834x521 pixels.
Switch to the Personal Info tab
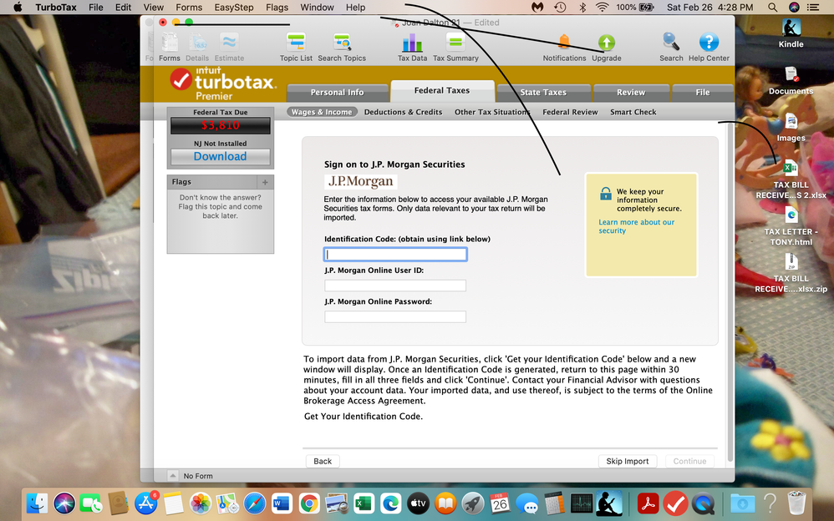pos(338,93)
